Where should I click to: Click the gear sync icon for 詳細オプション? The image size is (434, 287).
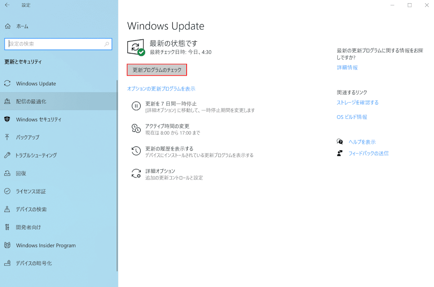tap(136, 174)
